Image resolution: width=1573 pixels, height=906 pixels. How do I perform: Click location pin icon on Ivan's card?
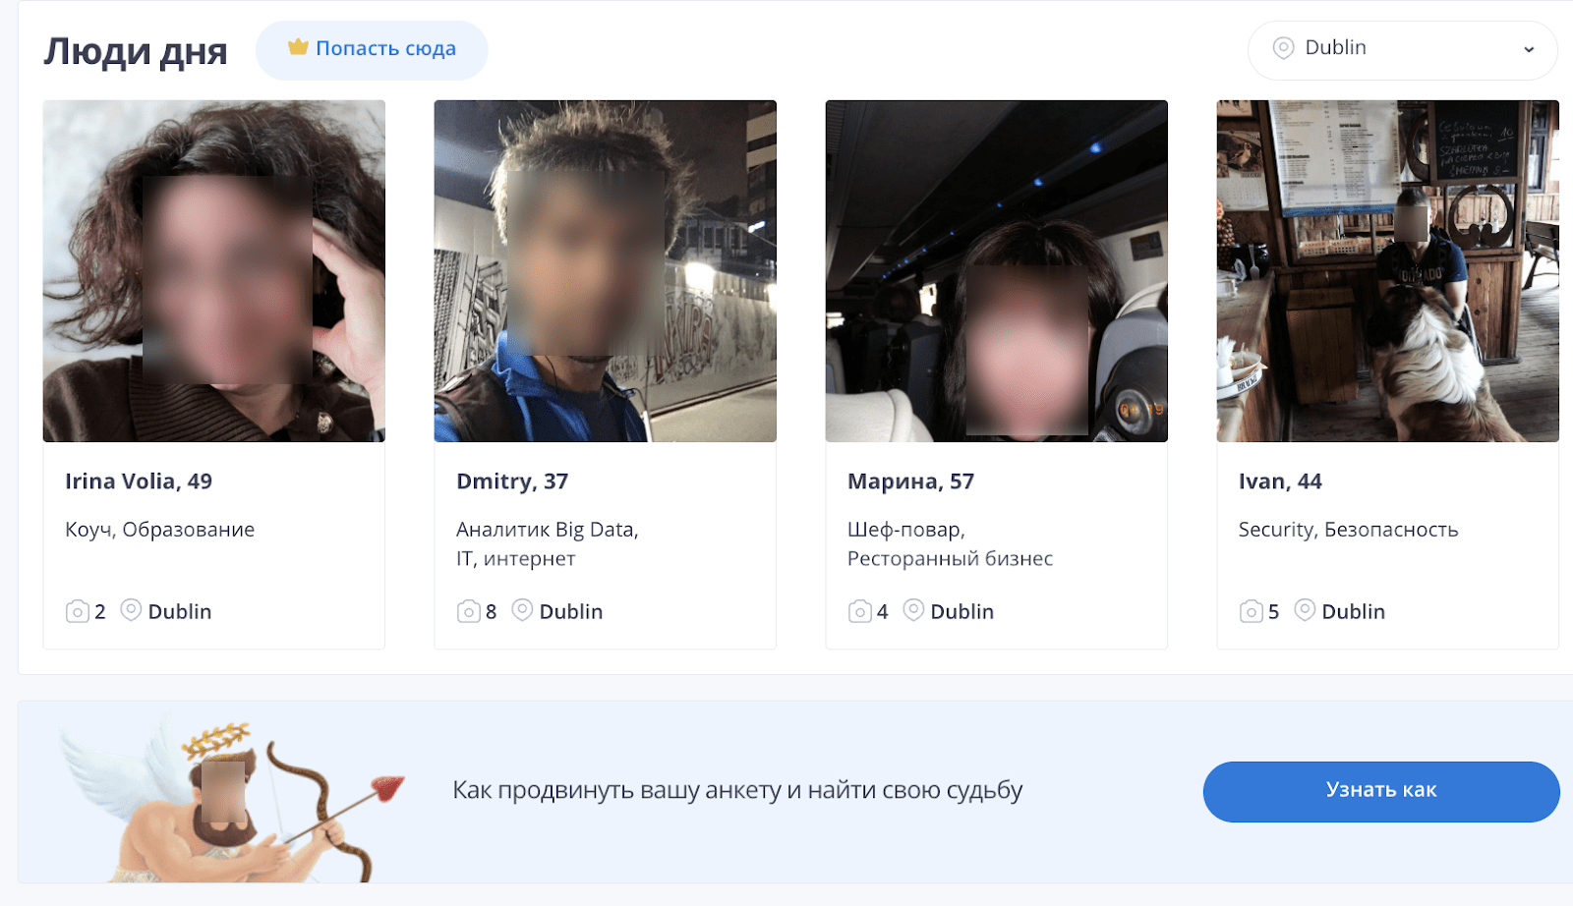coord(1305,610)
